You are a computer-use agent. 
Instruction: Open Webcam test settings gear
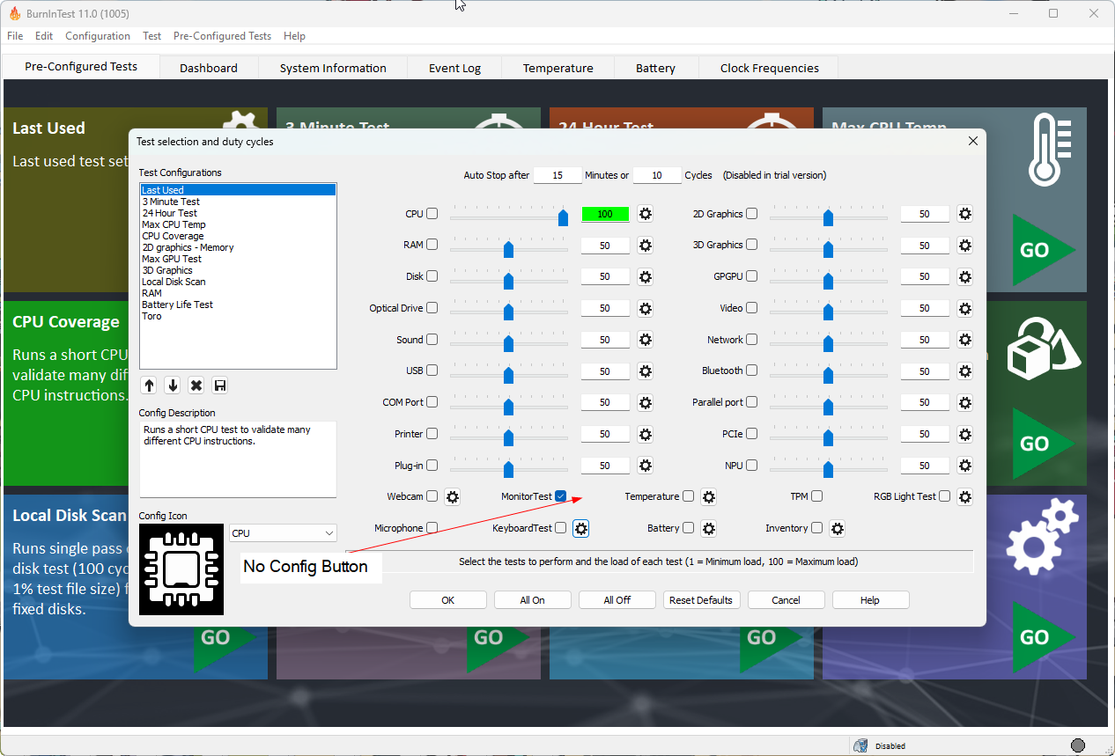pos(452,497)
